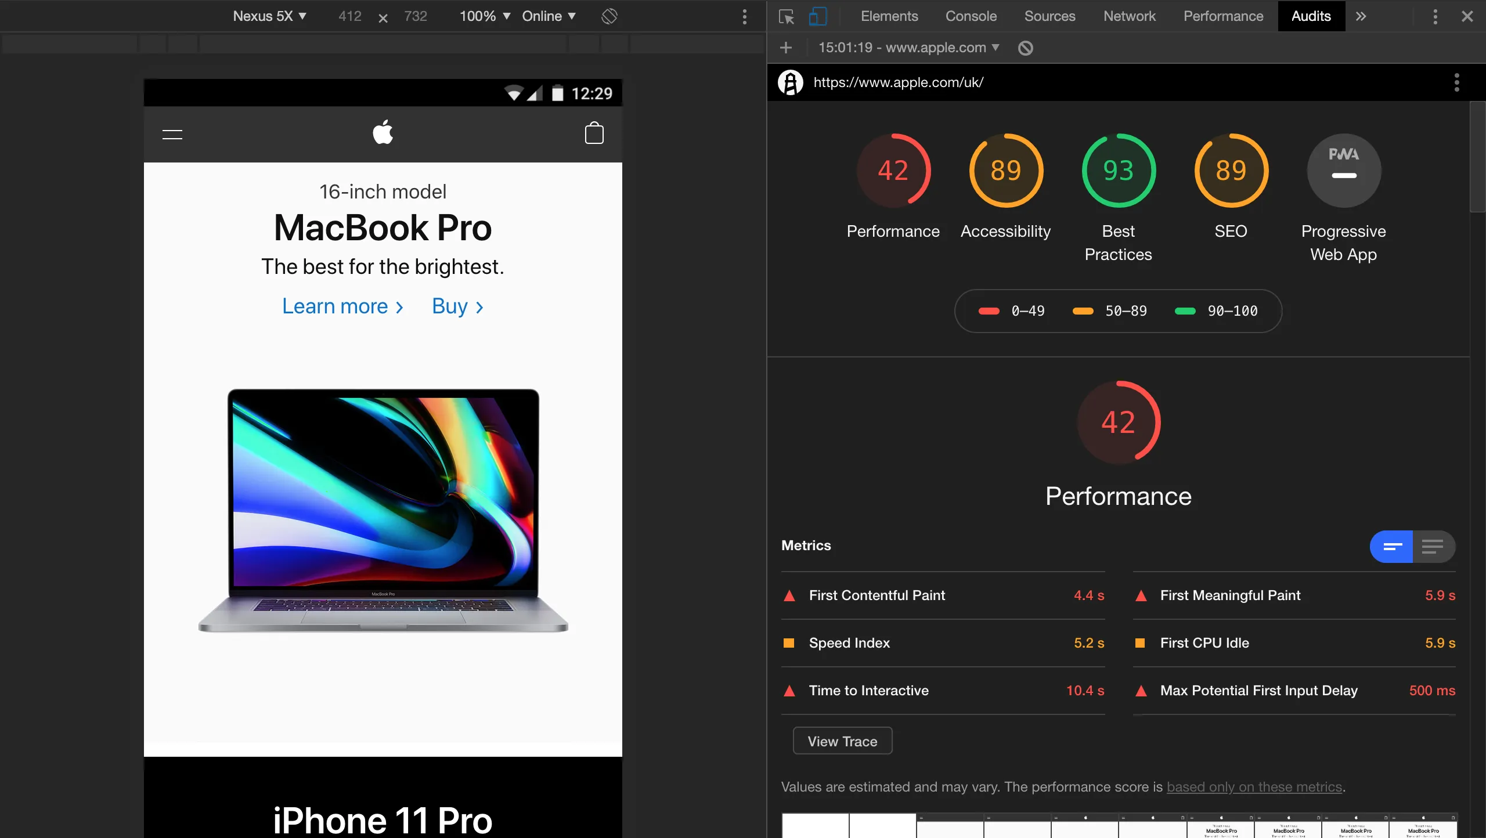This screenshot has height=838, width=1486.
Task: Click the '10.4 s' Time to Interactive value
Action: click(1085, 691)
